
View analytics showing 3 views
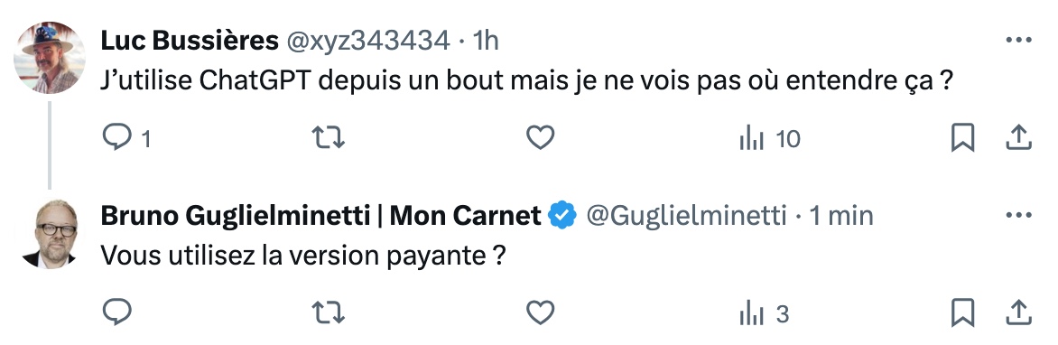(x=765, y=314)
